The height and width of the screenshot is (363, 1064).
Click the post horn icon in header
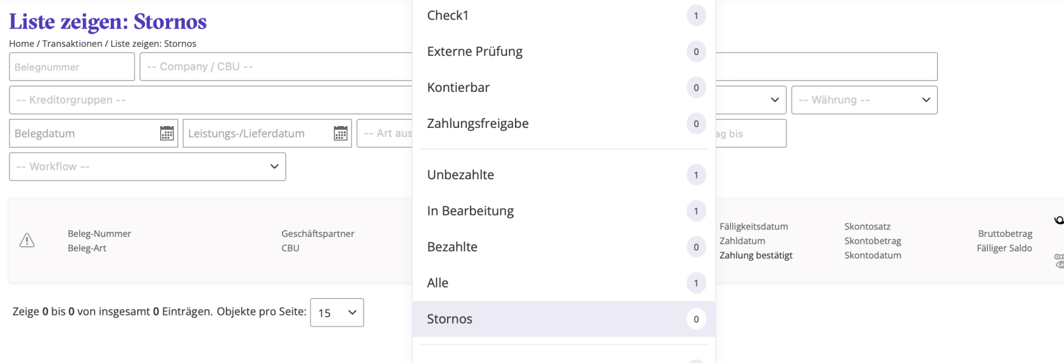(x=1060, y=220)
